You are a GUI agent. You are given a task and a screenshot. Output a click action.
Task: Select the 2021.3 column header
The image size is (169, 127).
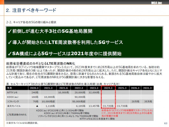pos(48,88)
